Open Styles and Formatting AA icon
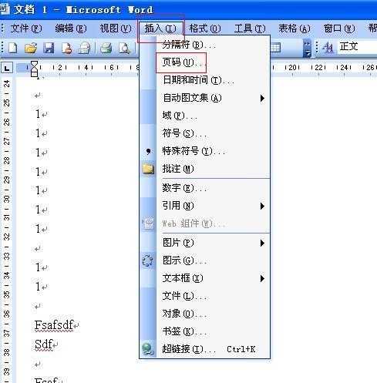 click(x=328, y=47)
